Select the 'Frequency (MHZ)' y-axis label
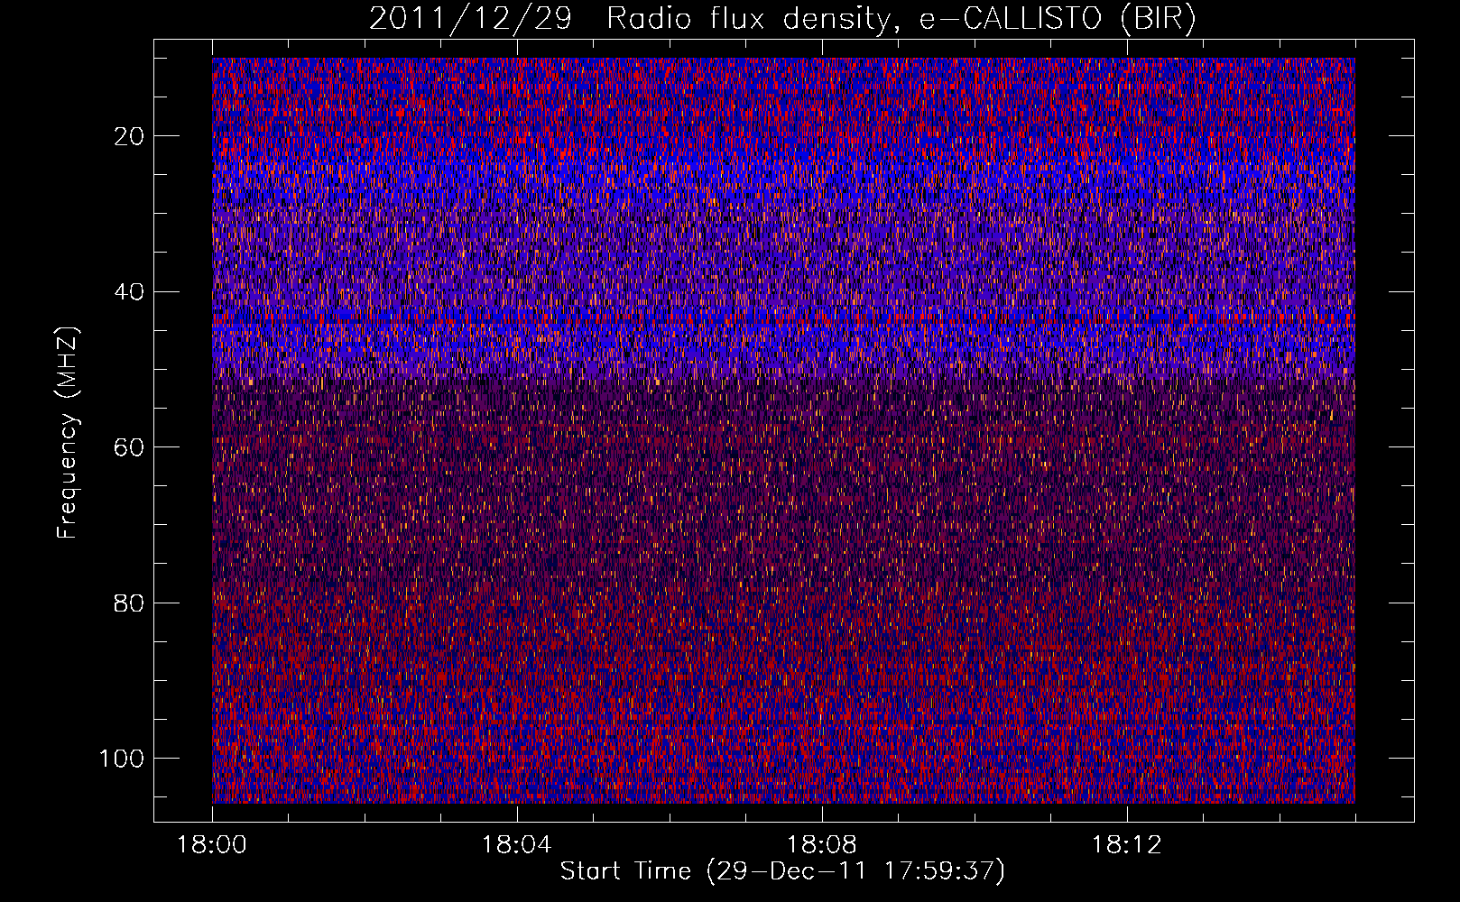 [x=68, y=432]
